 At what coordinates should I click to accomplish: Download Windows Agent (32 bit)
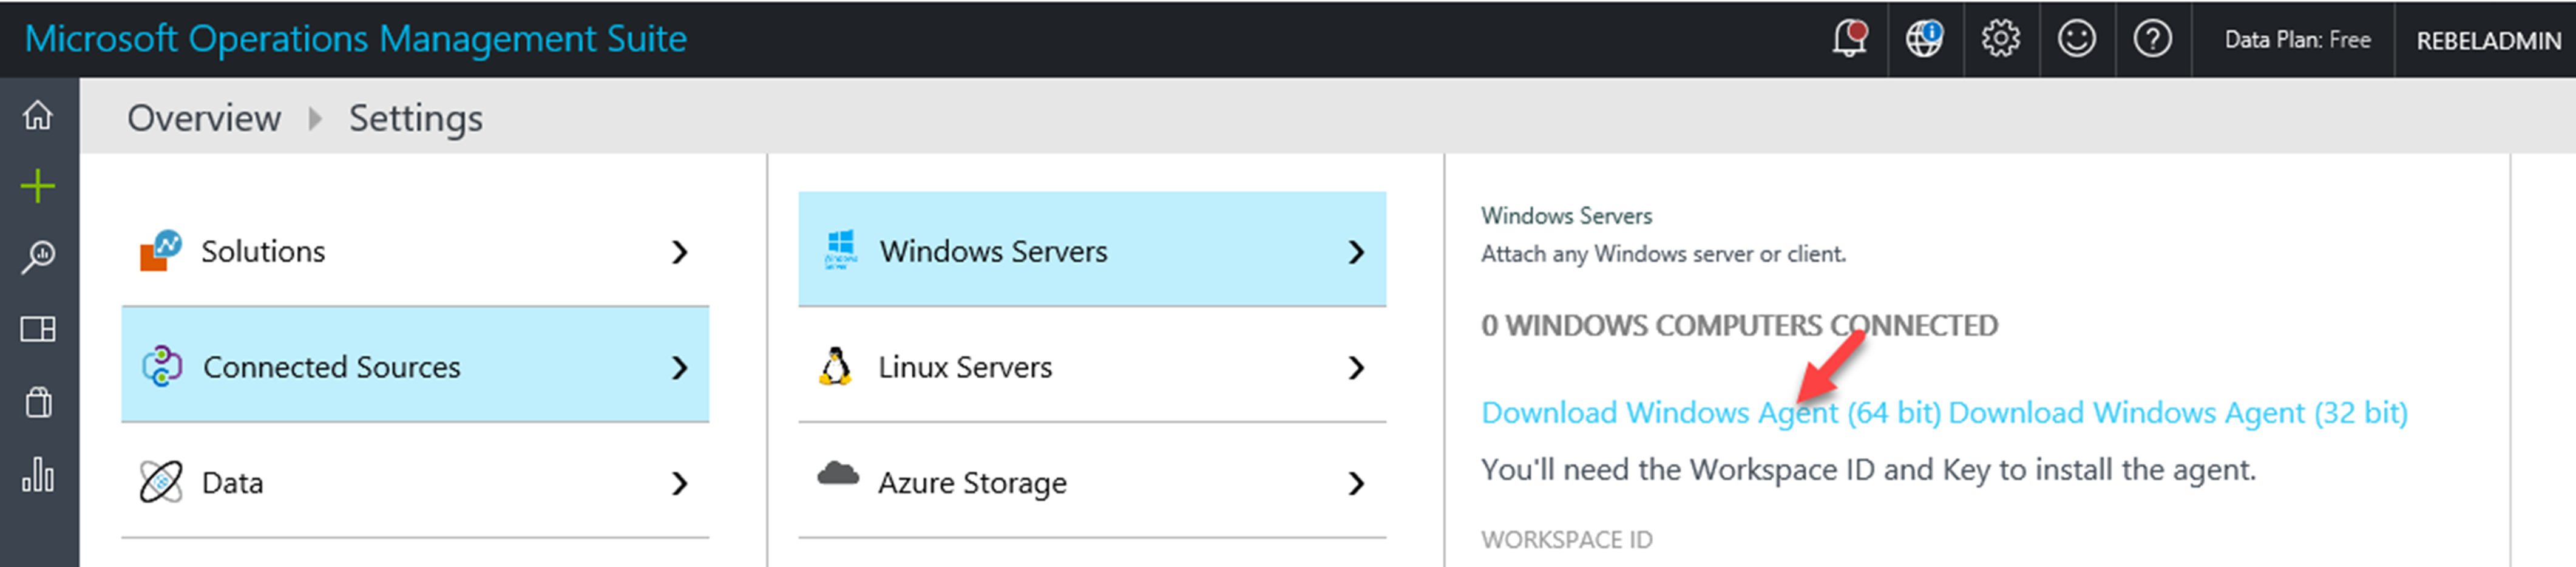pyautogui.click(x=2177, y=413)
